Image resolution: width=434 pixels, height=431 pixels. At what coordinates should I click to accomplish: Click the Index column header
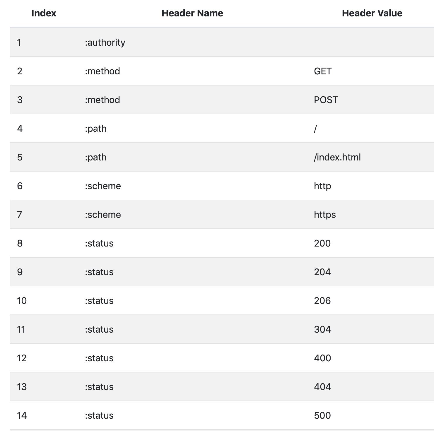click(x=44, y=13)
